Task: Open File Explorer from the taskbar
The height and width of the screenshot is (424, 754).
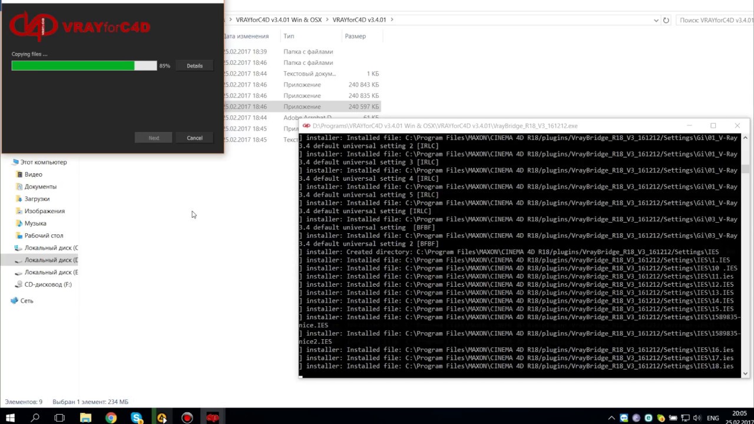Action: pos(85,418)
